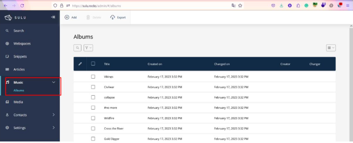Tick the Wildfire row checkbox
The image size is (353, 143).
coord(93,118)
